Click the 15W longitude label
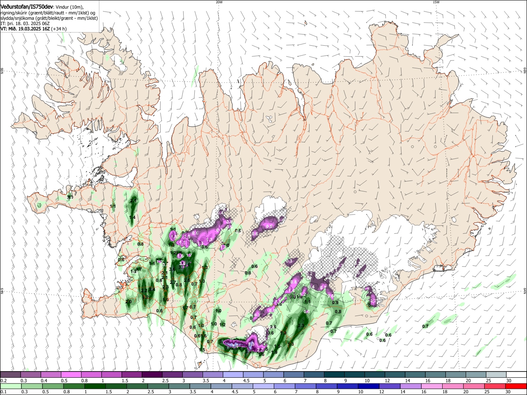This screenshot has height=395, width=527. pos(436,2)
